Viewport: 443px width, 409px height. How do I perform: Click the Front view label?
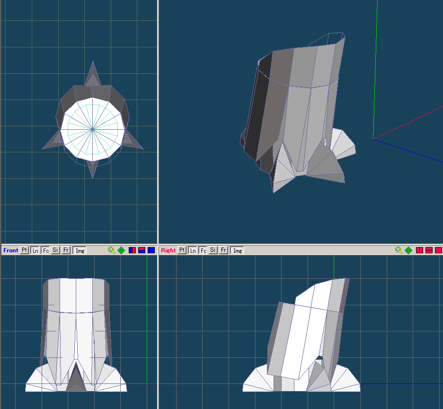tap(10, 250)
